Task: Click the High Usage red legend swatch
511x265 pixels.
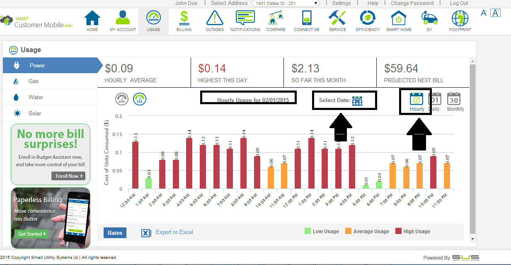Action: [399, 232]
